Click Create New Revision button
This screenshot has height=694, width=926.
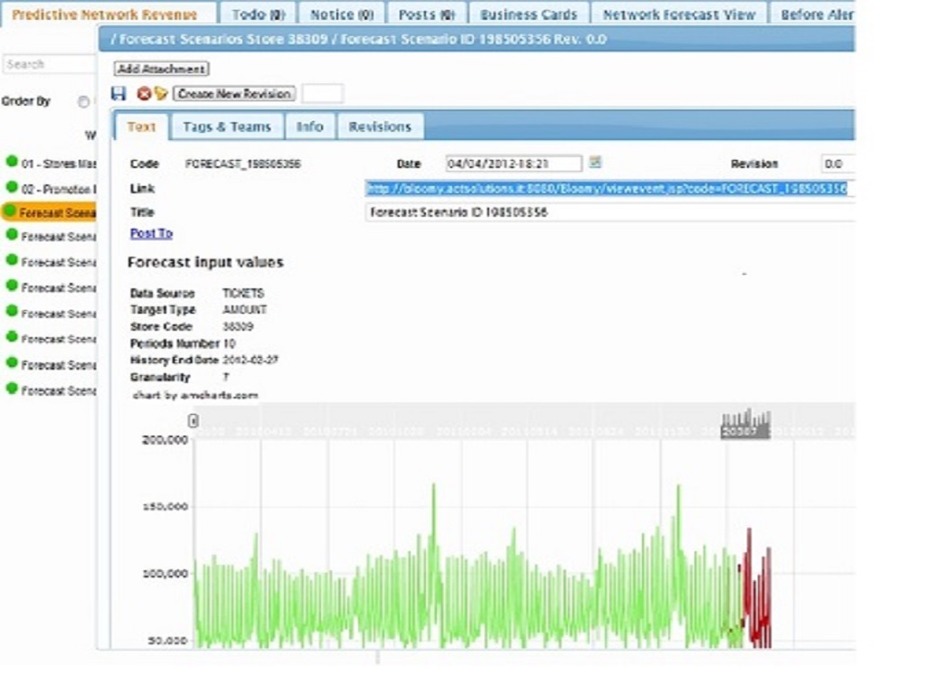point(234,94)
